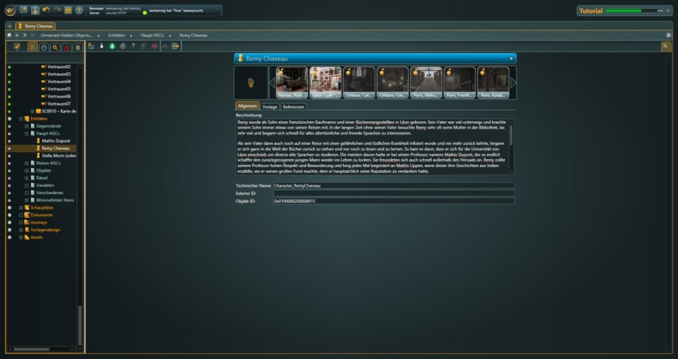Viewport: 678px width, 359px height.
Task: Click the redo arrow in top toolbar
Action: click(x=56, y=10)
